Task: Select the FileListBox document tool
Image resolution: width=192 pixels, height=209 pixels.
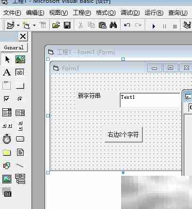Action: 20,152
